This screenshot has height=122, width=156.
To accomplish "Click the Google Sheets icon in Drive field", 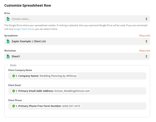I will 8,19.
